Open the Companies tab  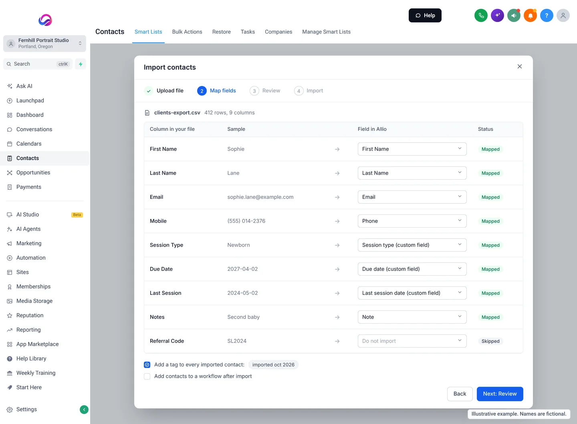(278, 32)
